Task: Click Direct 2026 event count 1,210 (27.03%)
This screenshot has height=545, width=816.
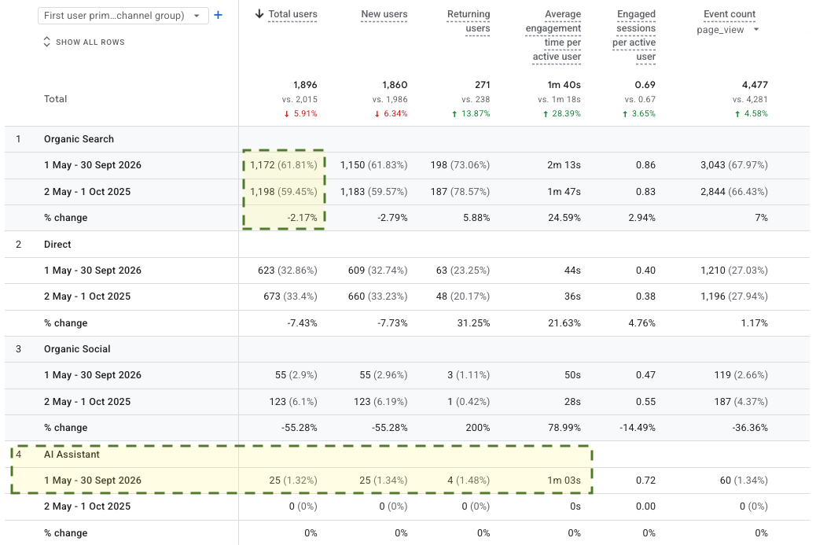Action: [733, 271]
